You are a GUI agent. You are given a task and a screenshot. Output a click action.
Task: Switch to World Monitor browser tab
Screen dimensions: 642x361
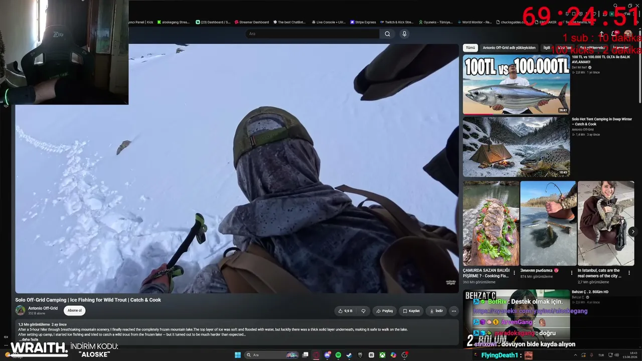(x=474, y=22)
